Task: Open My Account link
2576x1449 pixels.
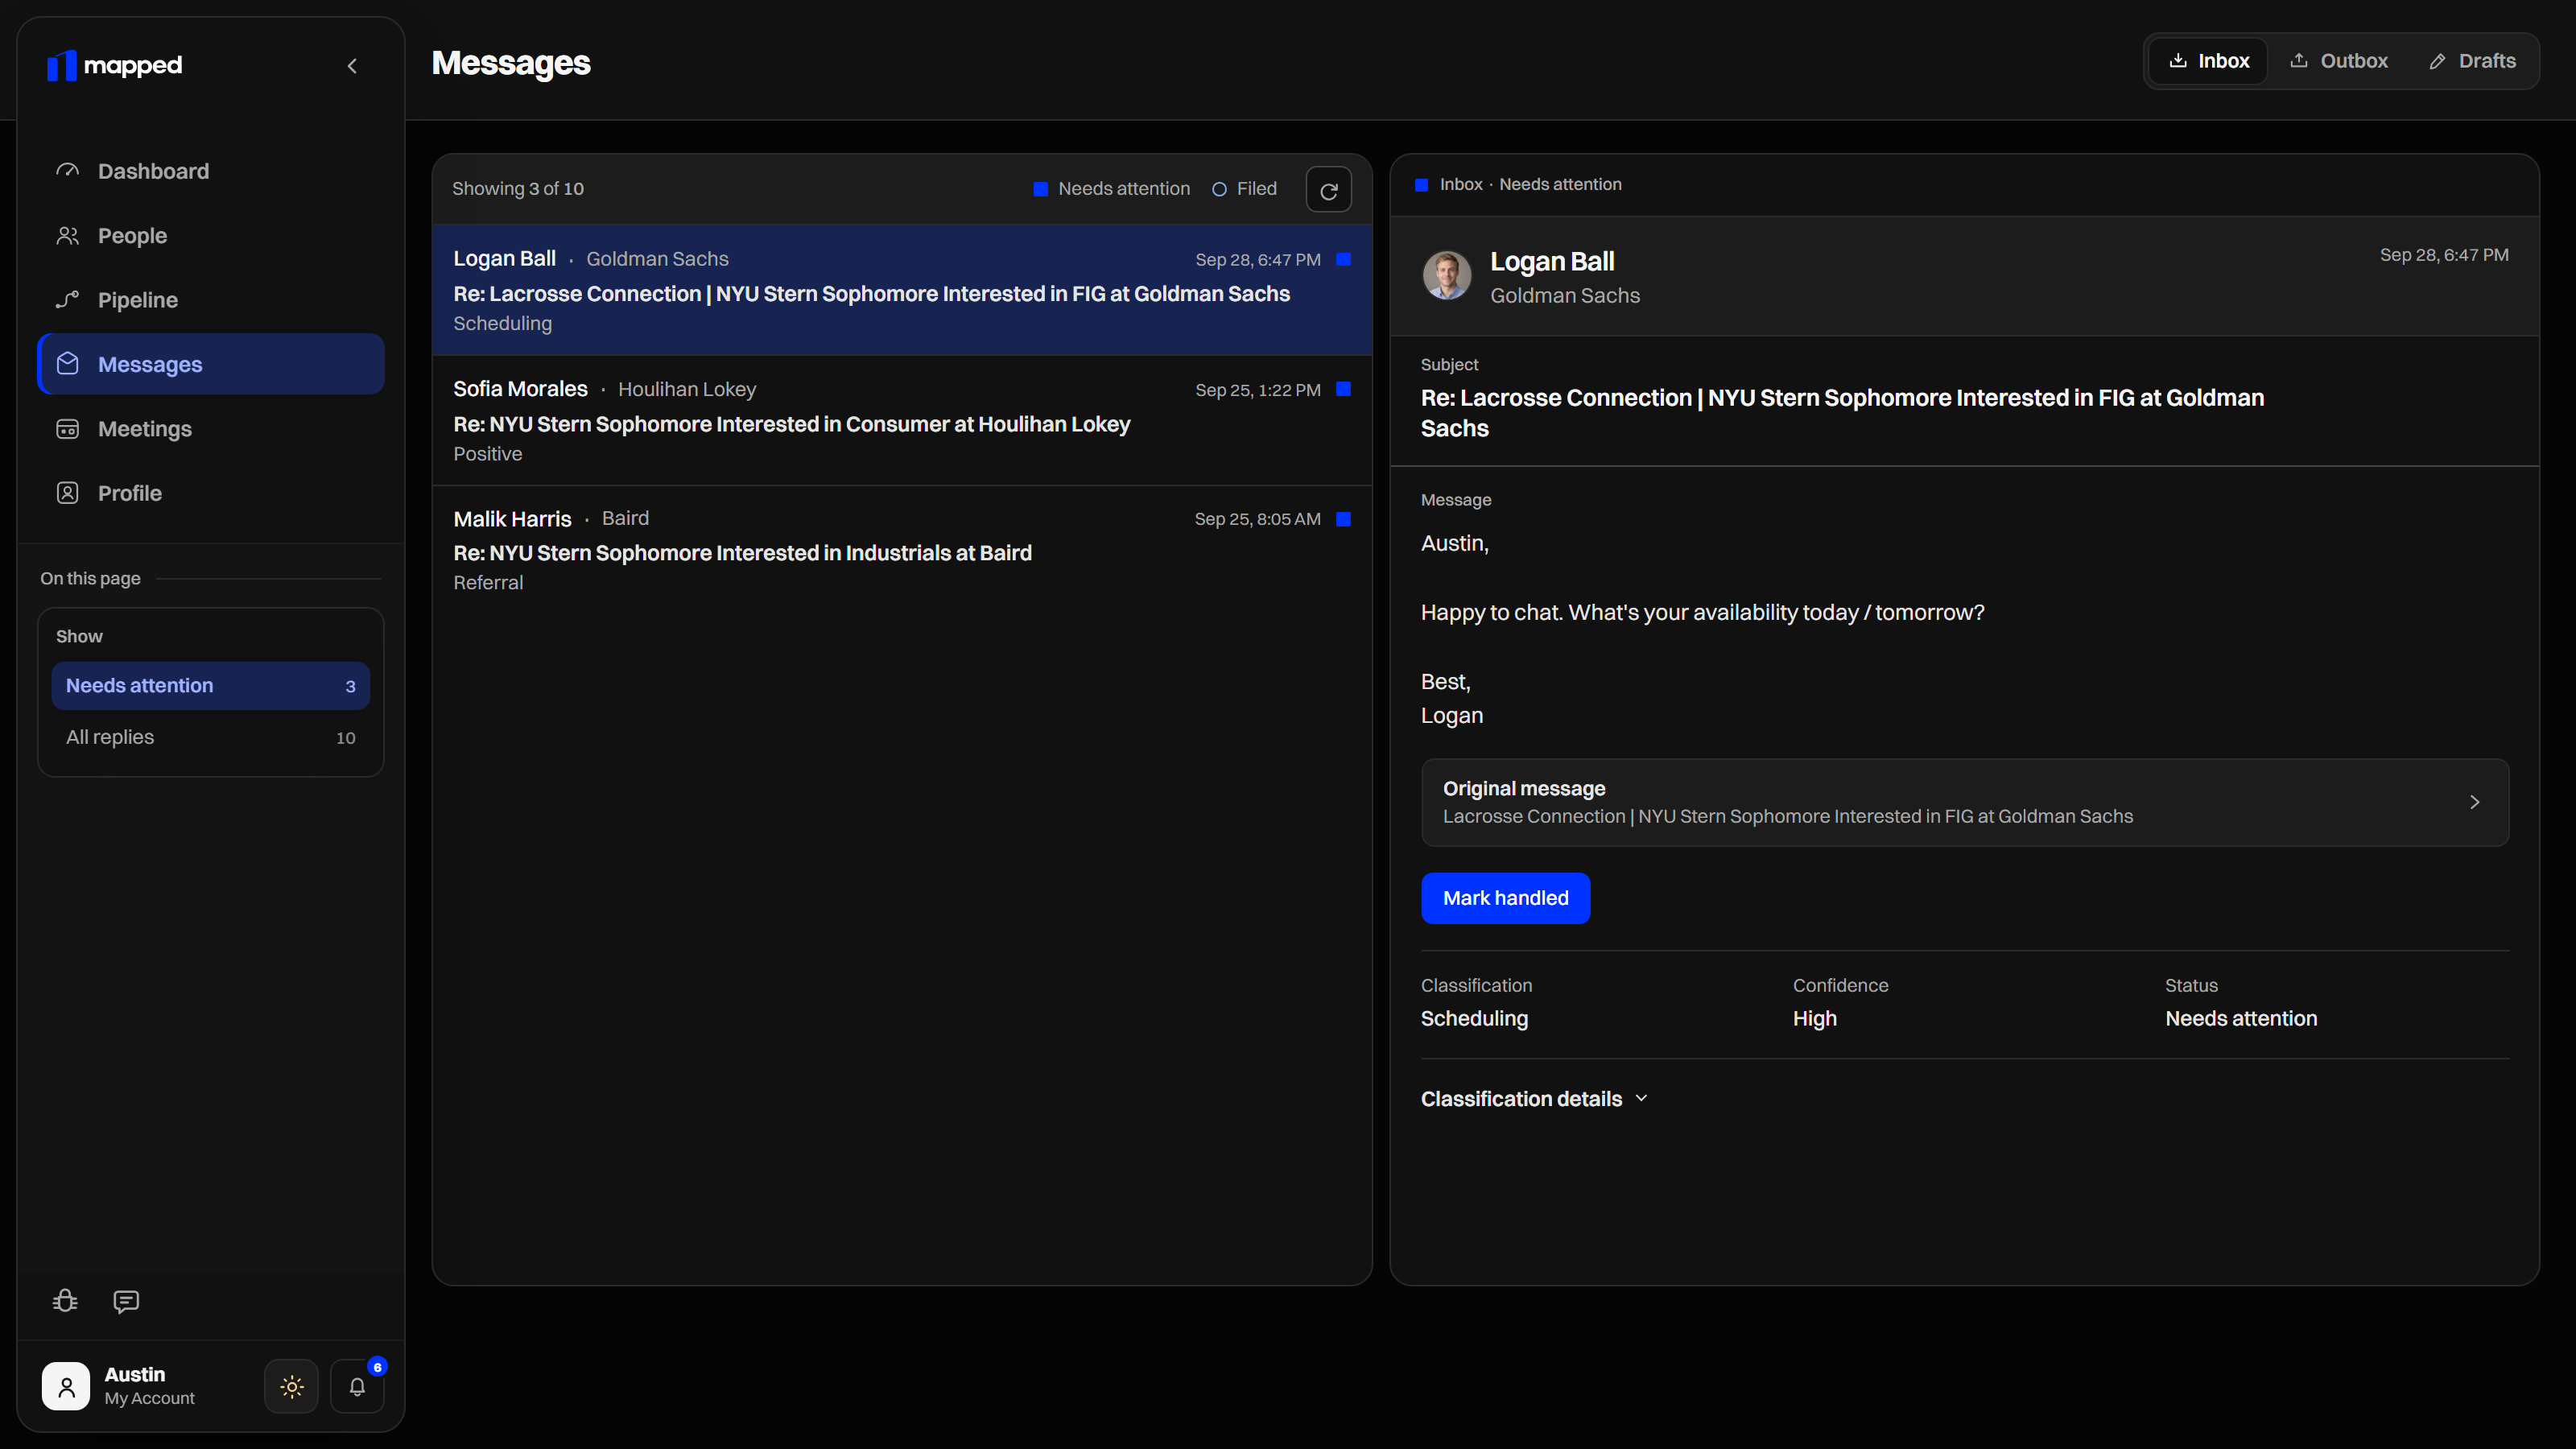Action: pos(150,1399)
